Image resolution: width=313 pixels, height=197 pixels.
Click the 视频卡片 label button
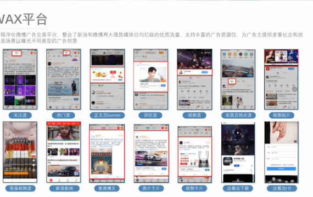(x=194, y=188)
